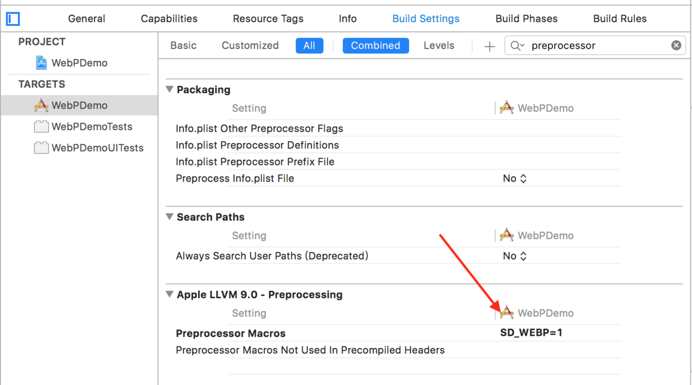Select the WebPDemoTests target bundle icon
The width and height of the screenshot is (692, 385).
(41, 127)
